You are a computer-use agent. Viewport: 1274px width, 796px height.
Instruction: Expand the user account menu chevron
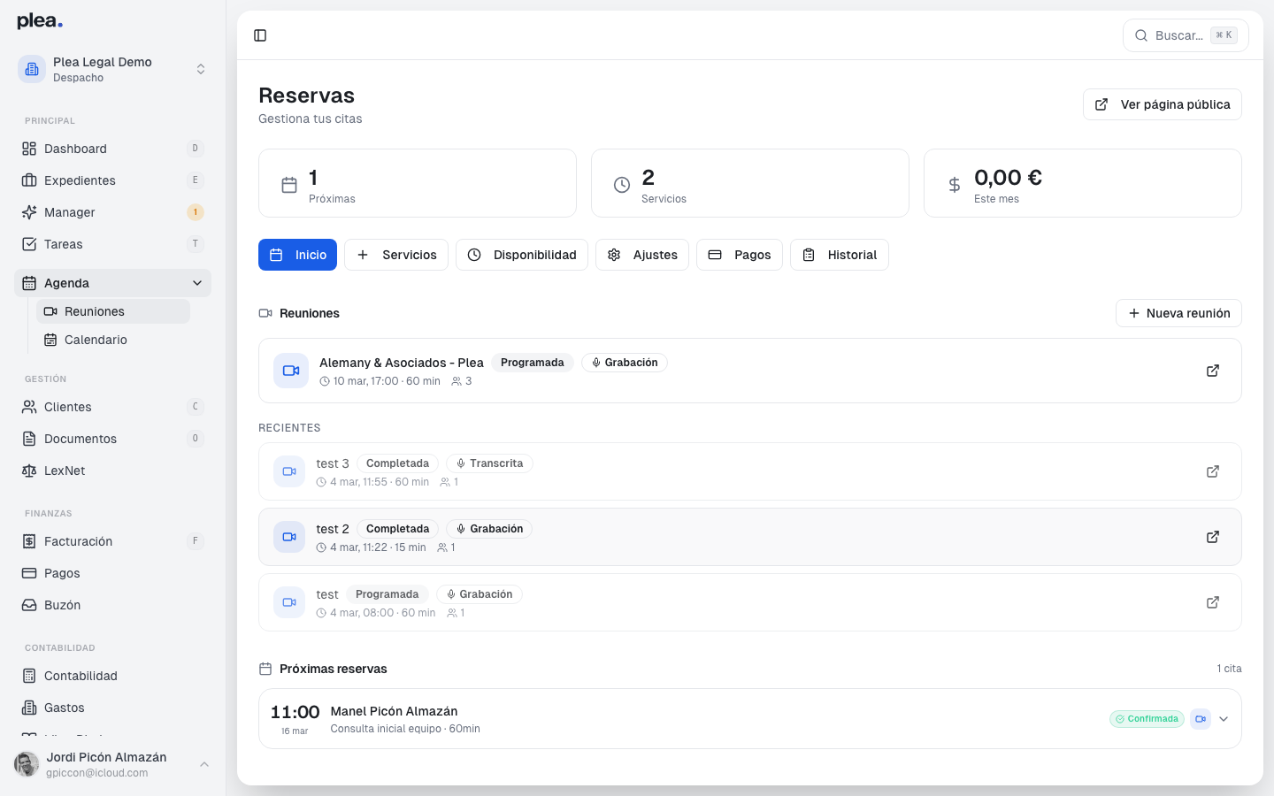(x=204, y=764)
